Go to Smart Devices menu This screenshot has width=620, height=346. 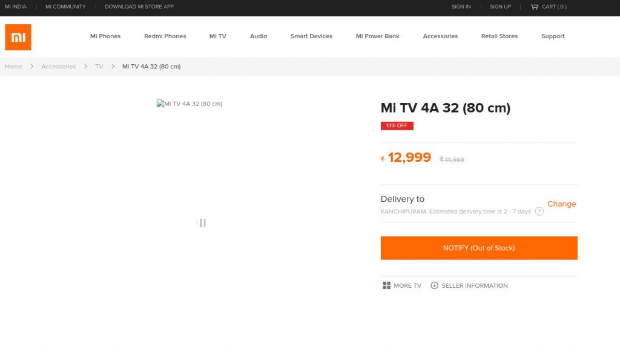tap(311, 36)
